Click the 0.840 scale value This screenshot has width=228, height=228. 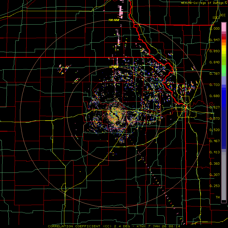215,62
